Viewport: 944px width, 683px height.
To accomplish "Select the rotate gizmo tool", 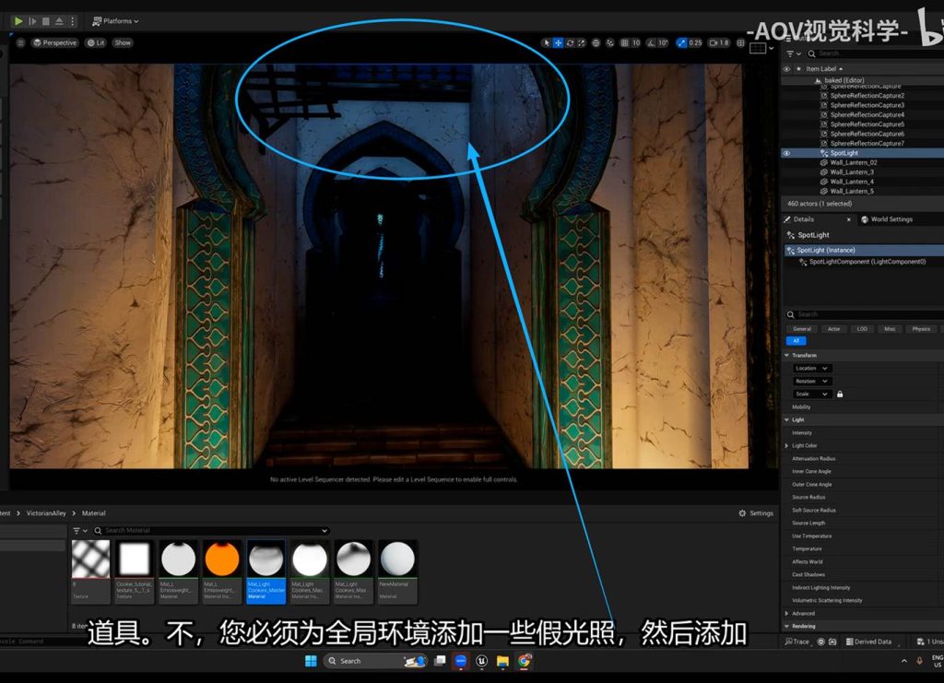I will click(570, 42).
